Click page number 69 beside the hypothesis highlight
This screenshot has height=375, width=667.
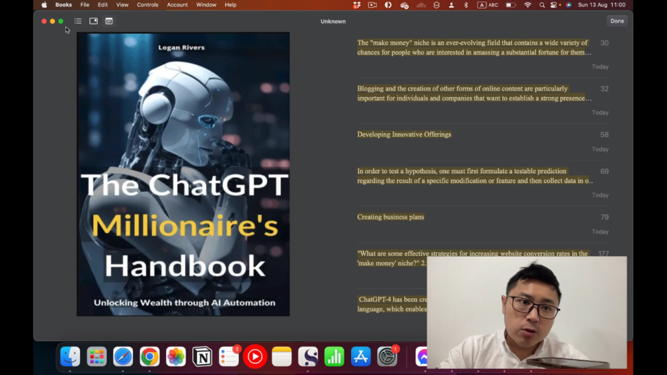pyautogui.click(x=604, y=171)
